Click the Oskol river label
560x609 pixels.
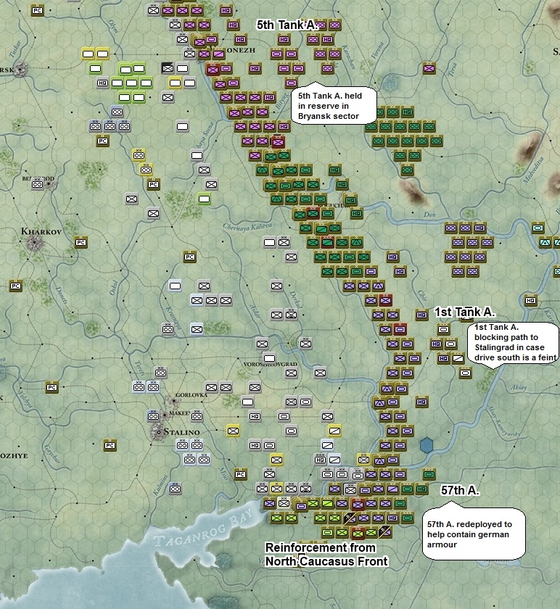pos(114,287)
